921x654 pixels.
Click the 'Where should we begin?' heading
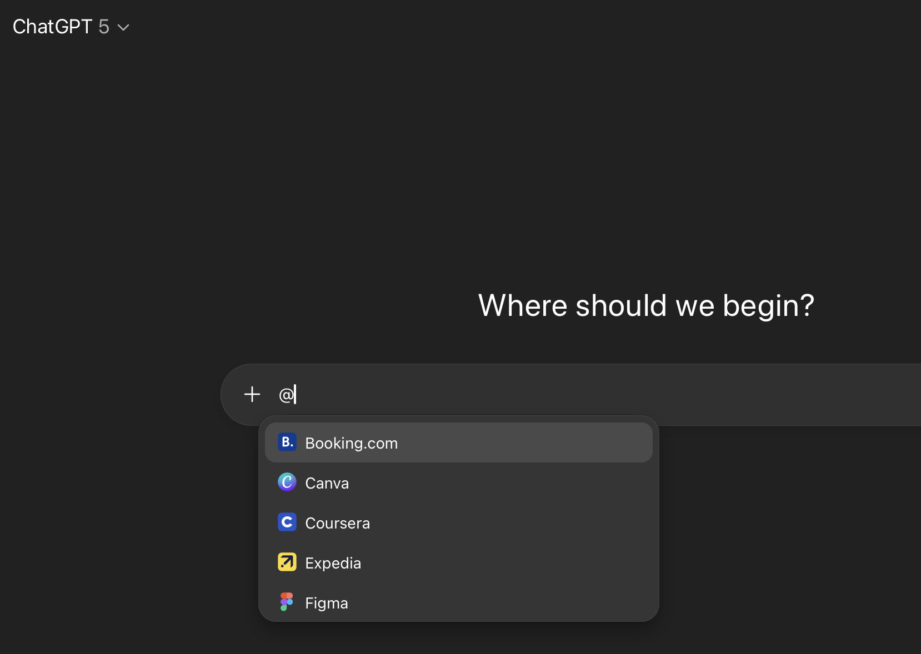click(x=645, y=306)
